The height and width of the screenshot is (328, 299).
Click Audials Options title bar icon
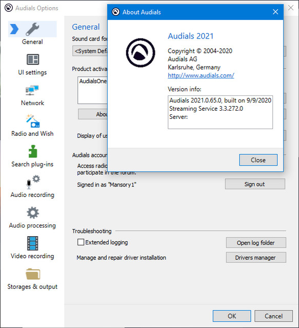[9, 8]
